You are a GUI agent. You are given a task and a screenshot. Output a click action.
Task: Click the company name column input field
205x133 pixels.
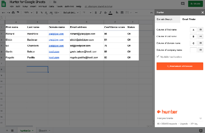[x=193, y=50]
